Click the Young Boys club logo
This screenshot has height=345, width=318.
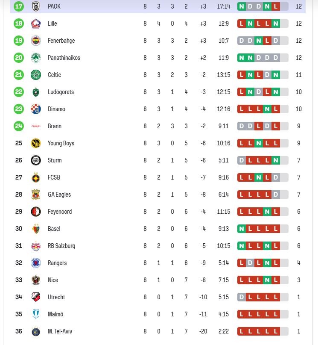click(36, 143)
